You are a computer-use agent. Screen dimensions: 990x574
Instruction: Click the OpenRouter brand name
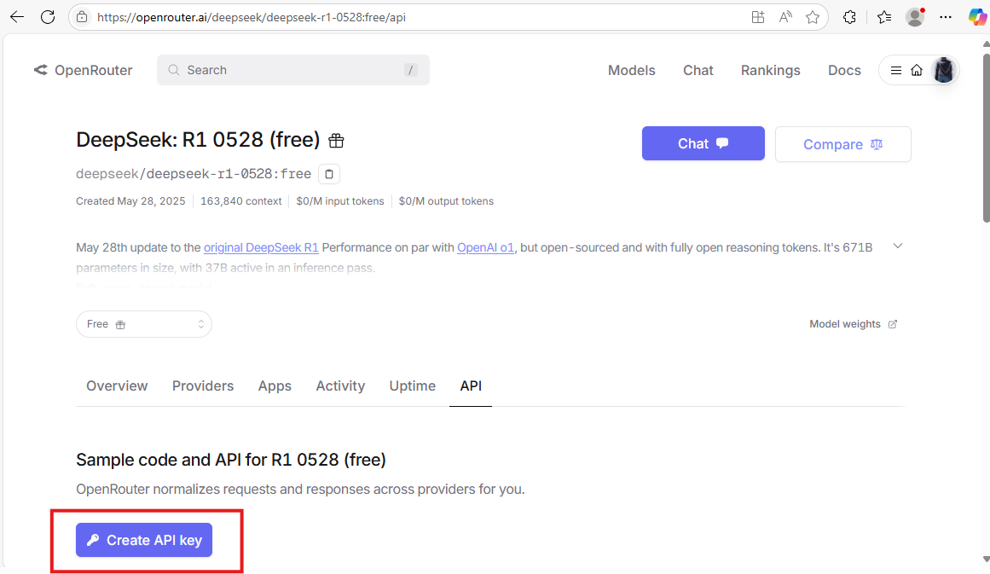point(94,70)
